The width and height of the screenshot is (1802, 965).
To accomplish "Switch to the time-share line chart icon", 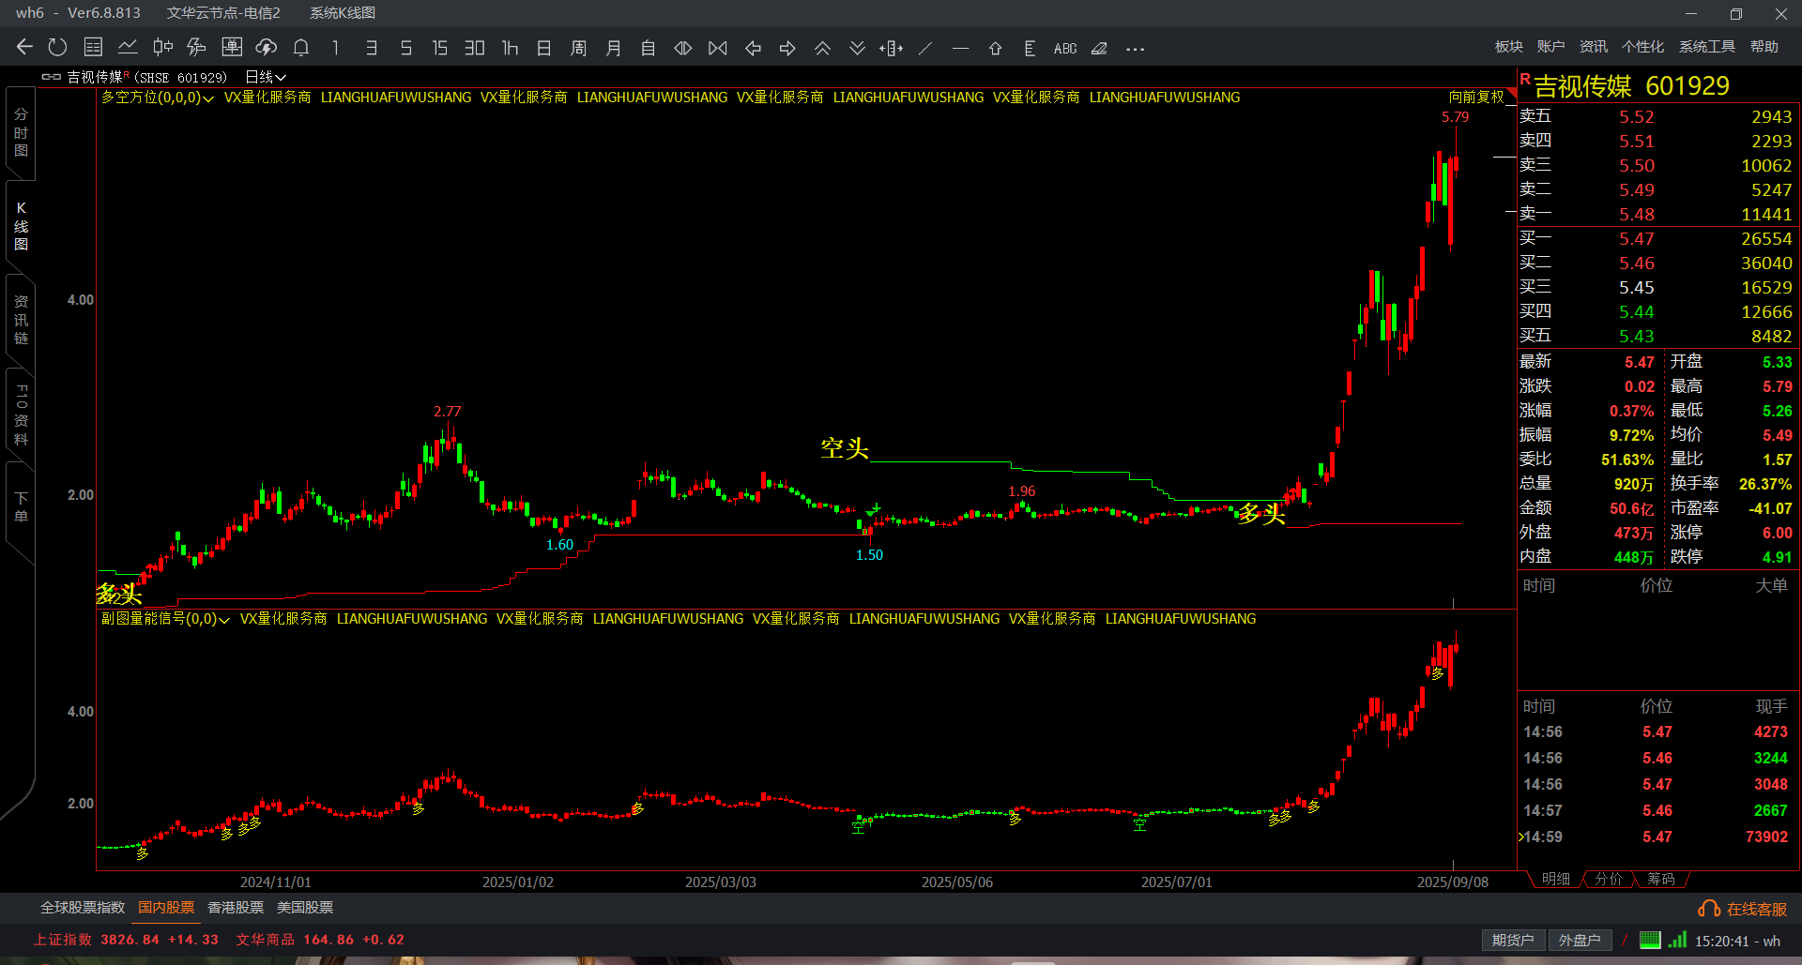I will (x=128, y=48).
